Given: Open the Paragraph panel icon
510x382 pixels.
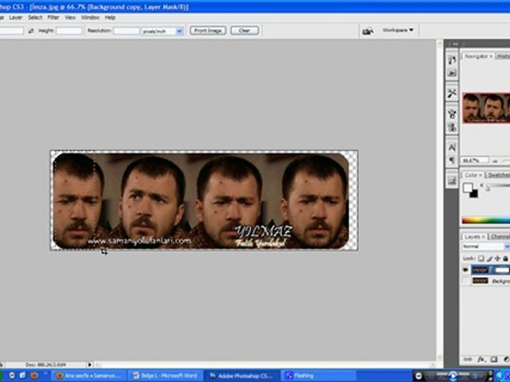Looking at the screenshot, I should (x=452, y=160).
